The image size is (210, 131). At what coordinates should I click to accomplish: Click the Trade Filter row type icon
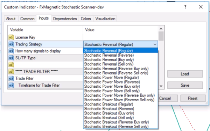[x=11, y=79]
